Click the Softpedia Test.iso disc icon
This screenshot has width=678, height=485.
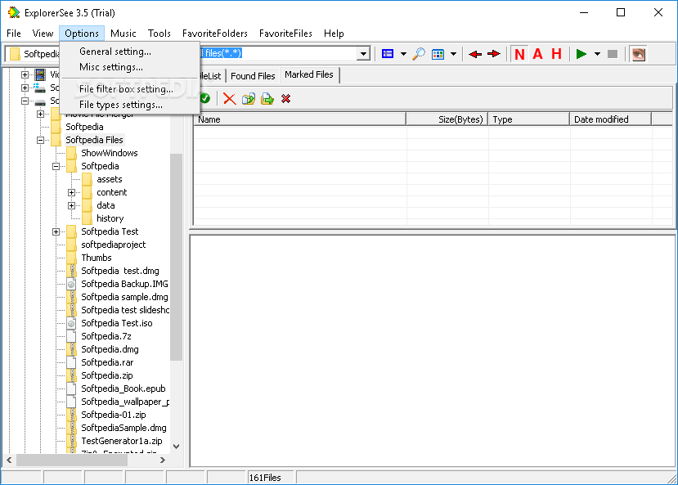point(71,323)
